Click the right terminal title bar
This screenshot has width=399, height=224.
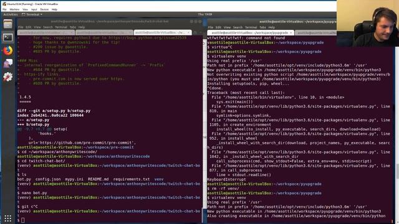(x=272, y=22)
